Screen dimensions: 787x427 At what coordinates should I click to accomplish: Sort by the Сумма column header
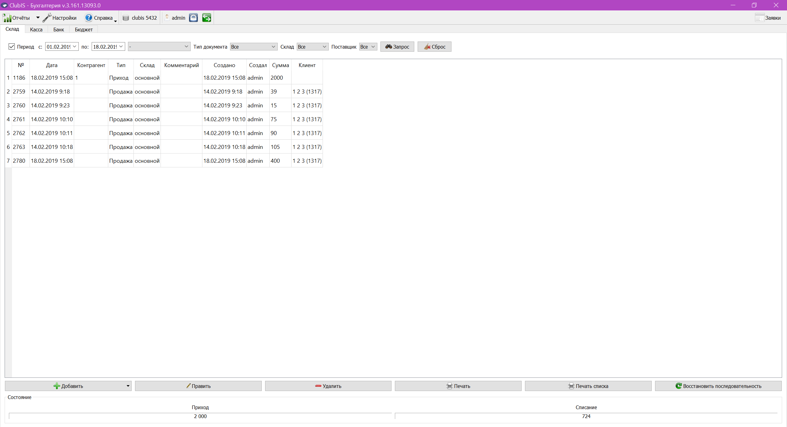[x=280, y=65]
